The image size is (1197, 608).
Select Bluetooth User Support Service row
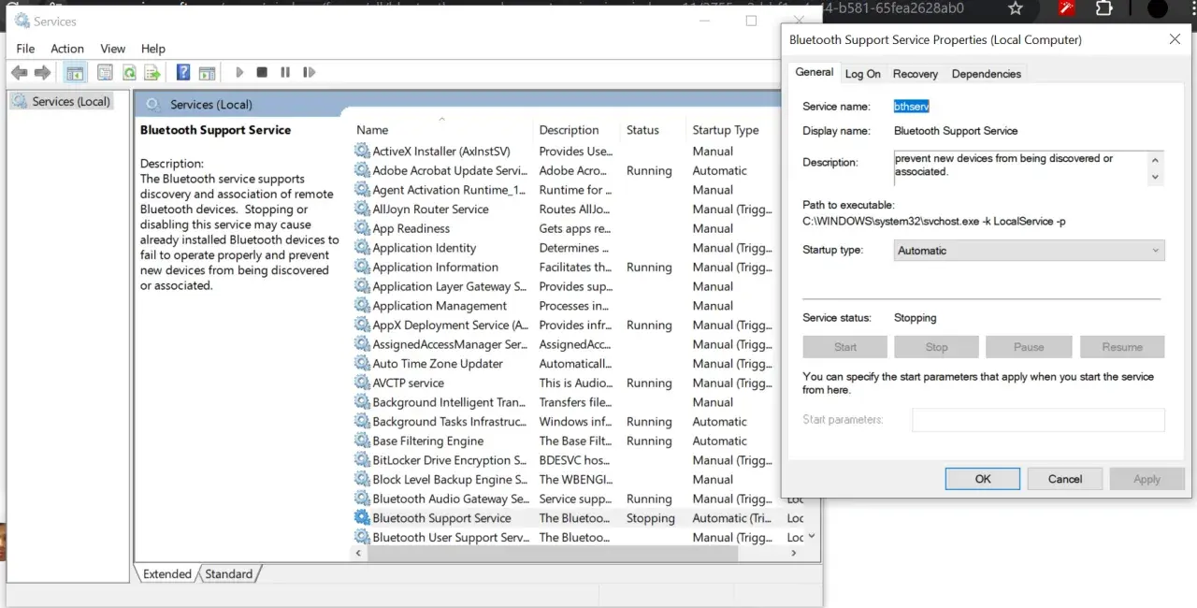click(x=578, y=537)
